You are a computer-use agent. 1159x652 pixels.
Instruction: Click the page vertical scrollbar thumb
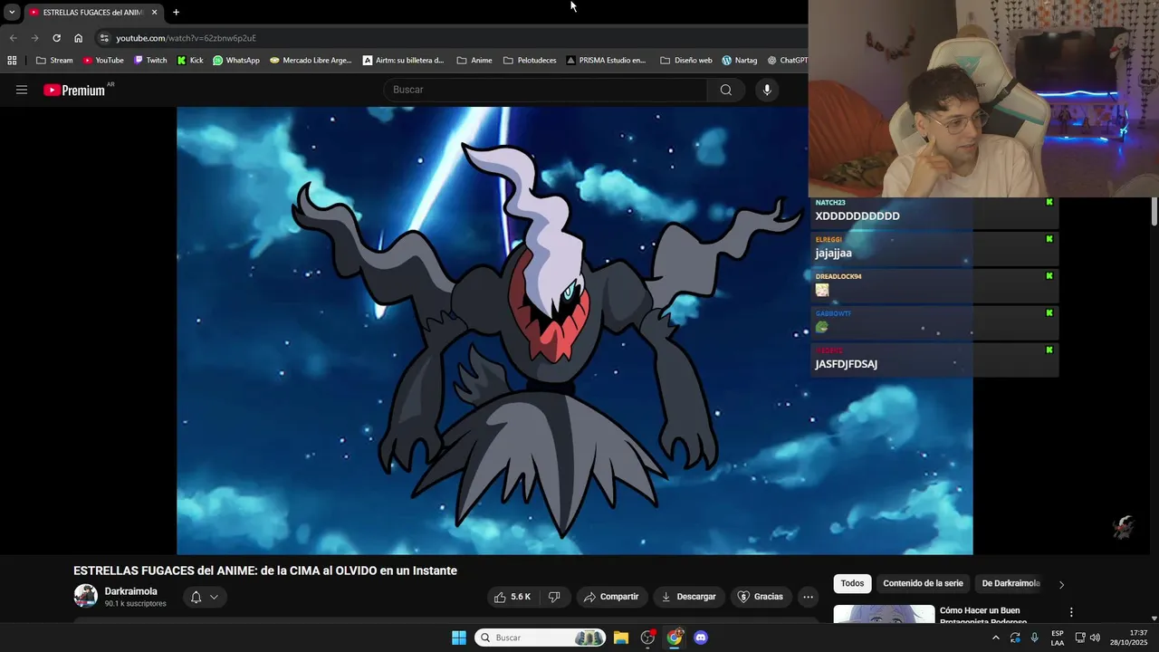pos(1154,212)
